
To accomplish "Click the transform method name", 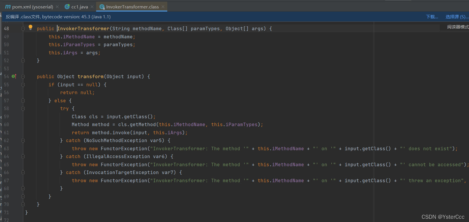I will pos(91,76).
